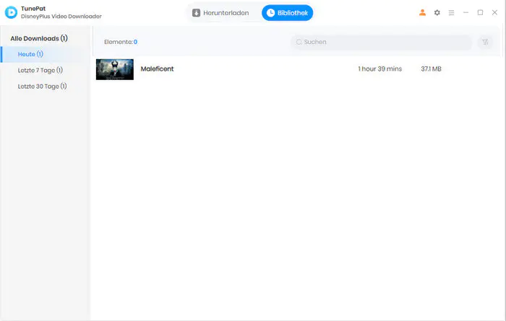Select the Maleficent title text
The width and height of the screenshot is (506, 321).
point(157,69)
